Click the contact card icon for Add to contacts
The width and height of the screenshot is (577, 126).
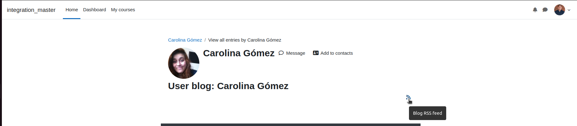(x=316, y=53)
